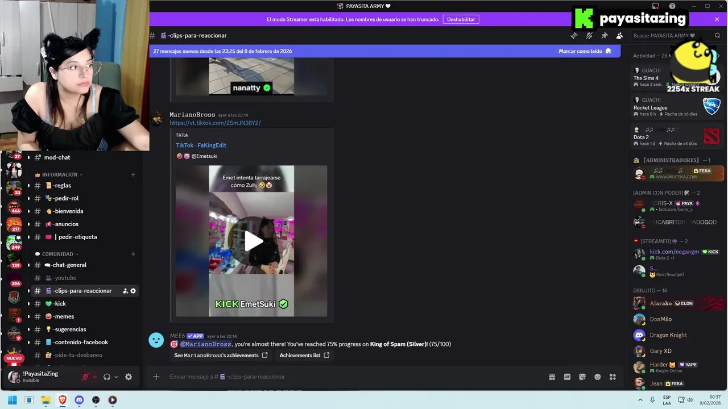Collapse the COMUNIDAD category

coord(57,254)
